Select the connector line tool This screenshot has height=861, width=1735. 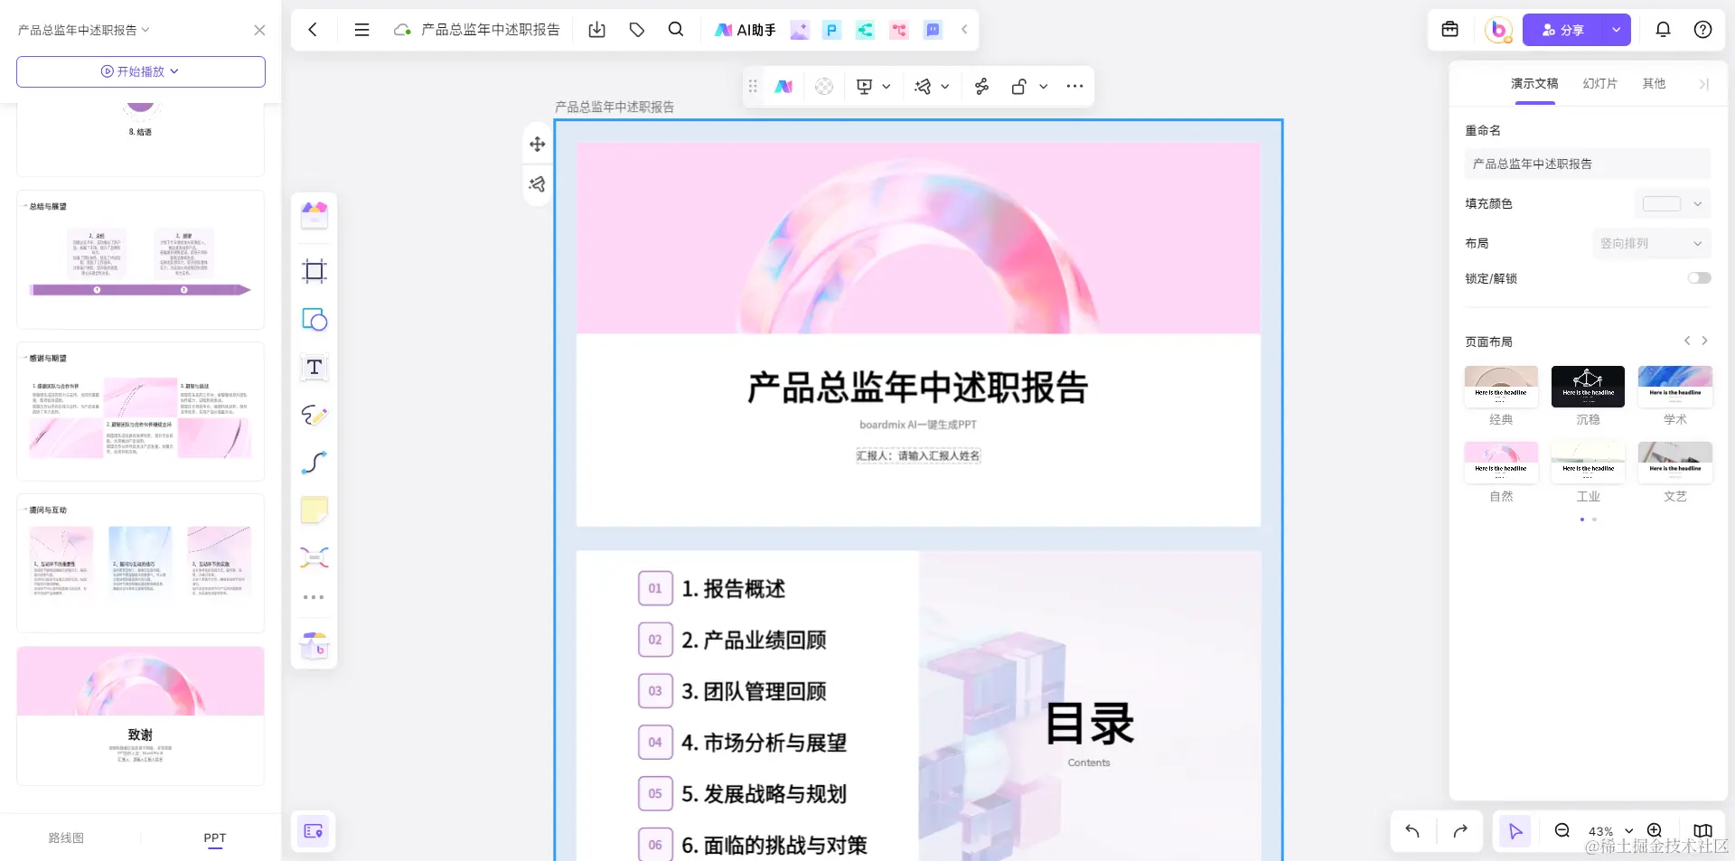pyautogui.click(x=314, y=463)
